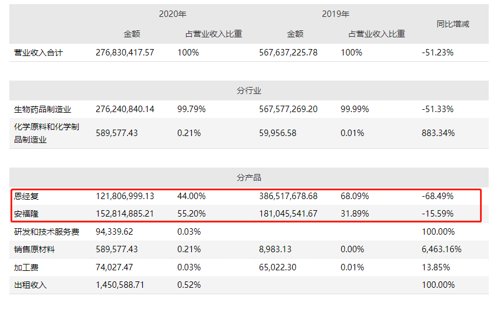Select the 生物药品制造业 row label
Viewport: 494px width, 310px height.
pyautogui.click(x=43, y=109)
